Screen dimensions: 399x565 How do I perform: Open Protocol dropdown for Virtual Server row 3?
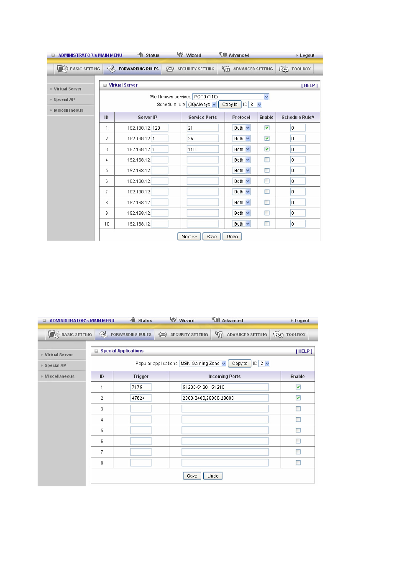coord(242,149)
